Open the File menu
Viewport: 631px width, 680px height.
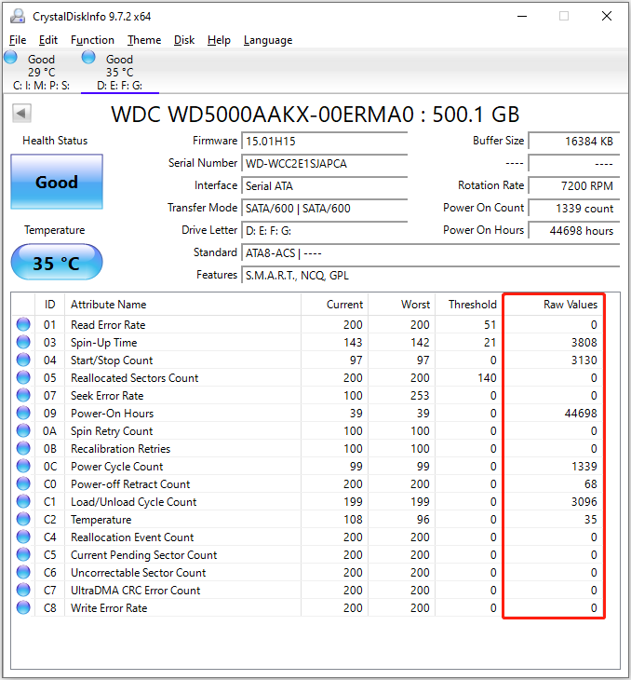tap(18, 40)
